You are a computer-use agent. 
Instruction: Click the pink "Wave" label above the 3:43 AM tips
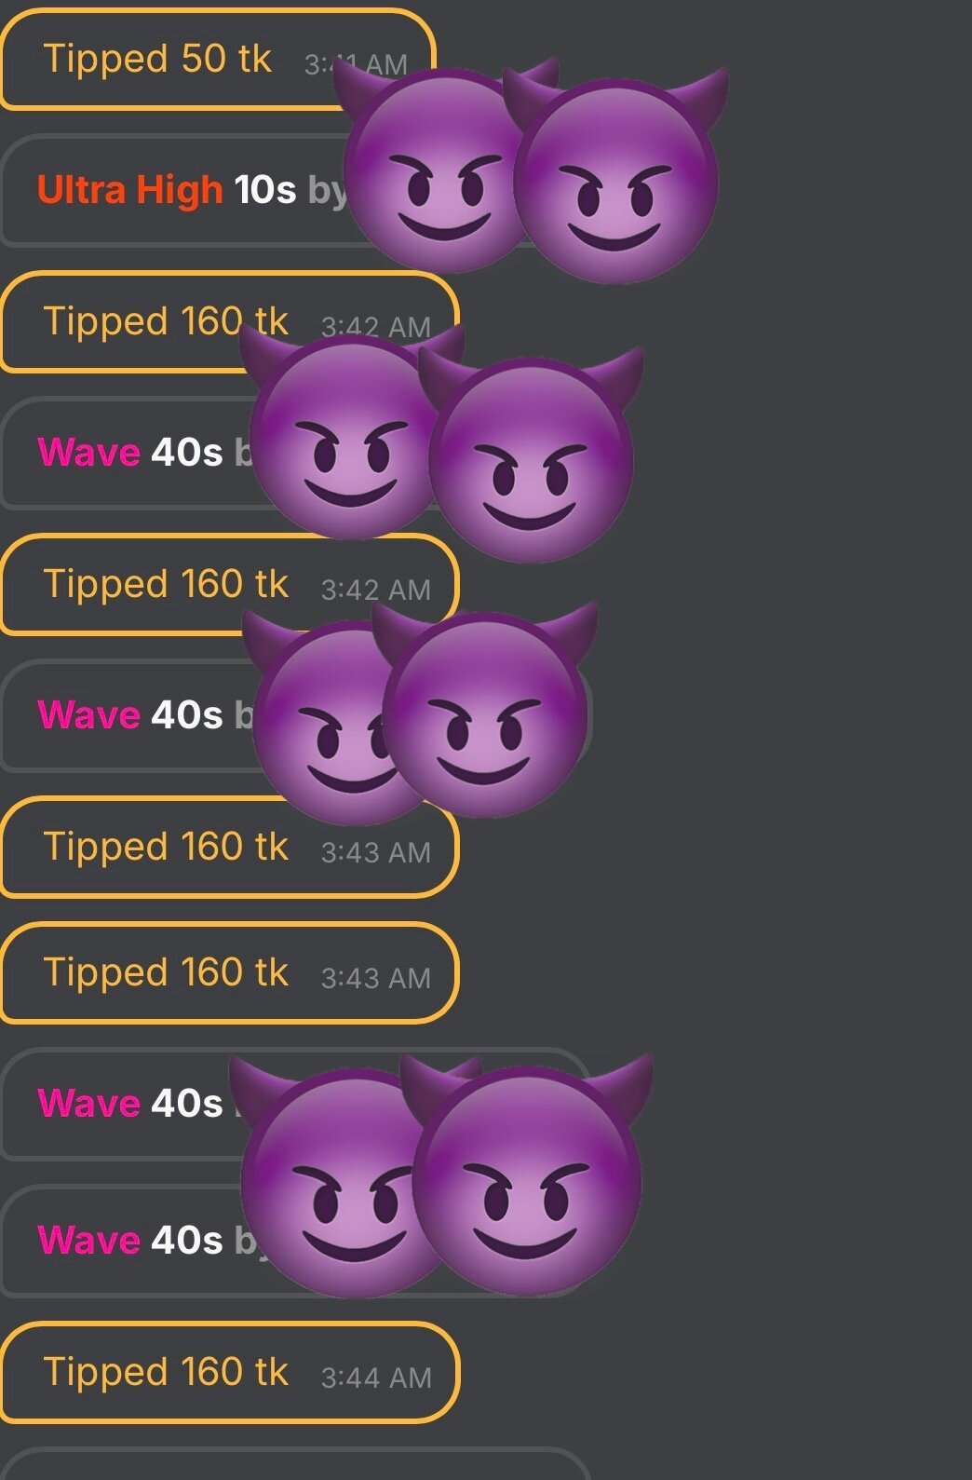88,715
